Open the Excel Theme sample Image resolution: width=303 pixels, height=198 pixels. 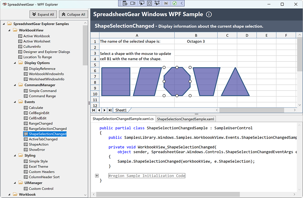[x=38, y=167]
